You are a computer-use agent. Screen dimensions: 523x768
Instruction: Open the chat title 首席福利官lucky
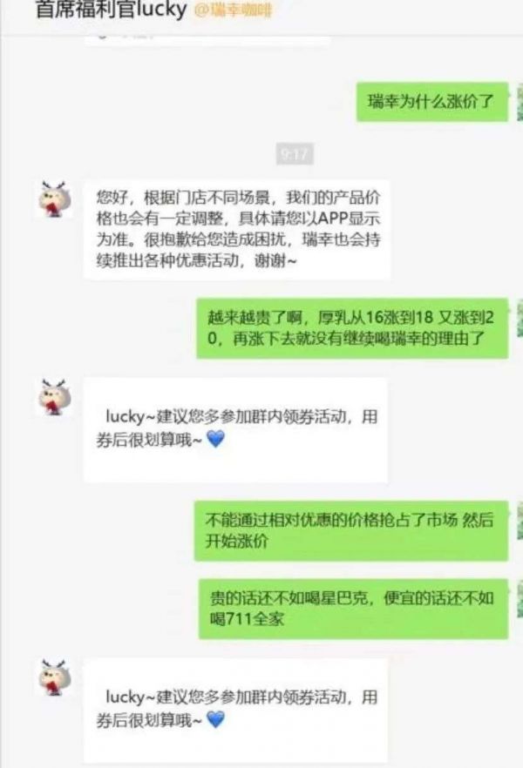(112, 10)
